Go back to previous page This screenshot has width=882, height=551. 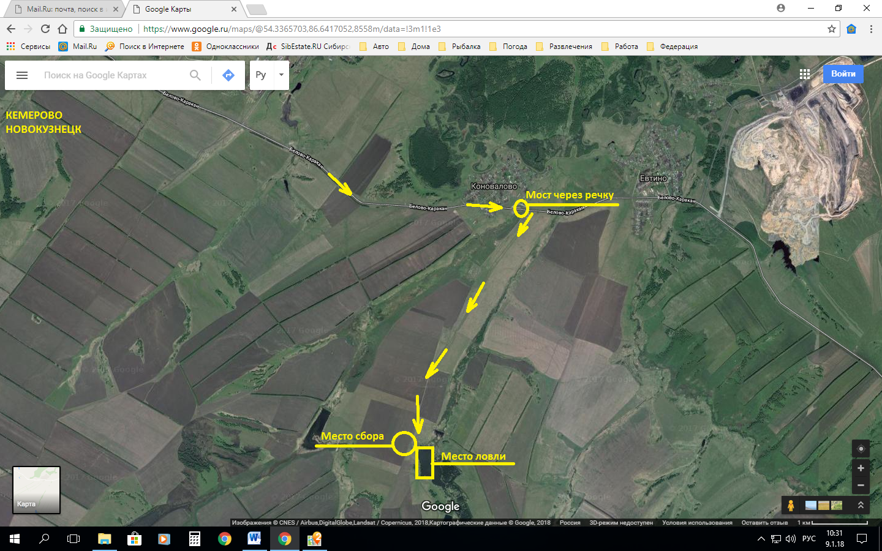point(11,29)
